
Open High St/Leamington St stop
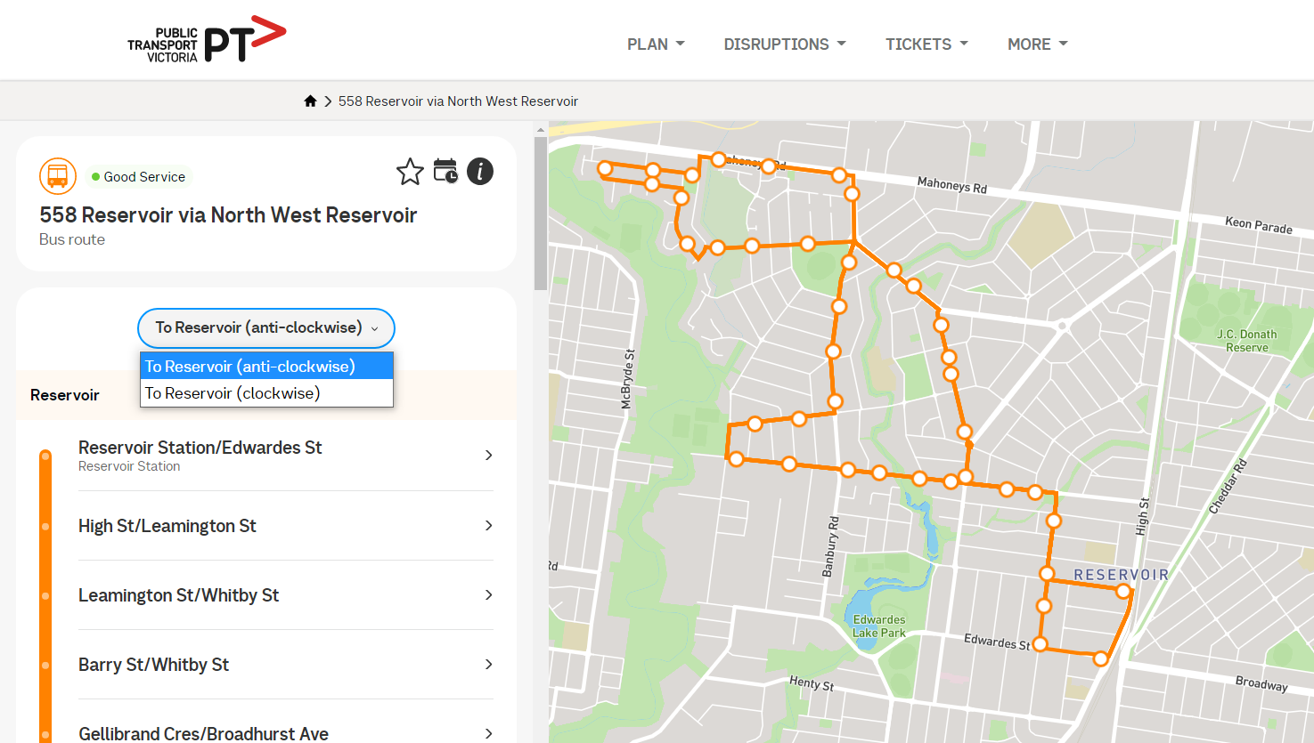click(167, 526)
